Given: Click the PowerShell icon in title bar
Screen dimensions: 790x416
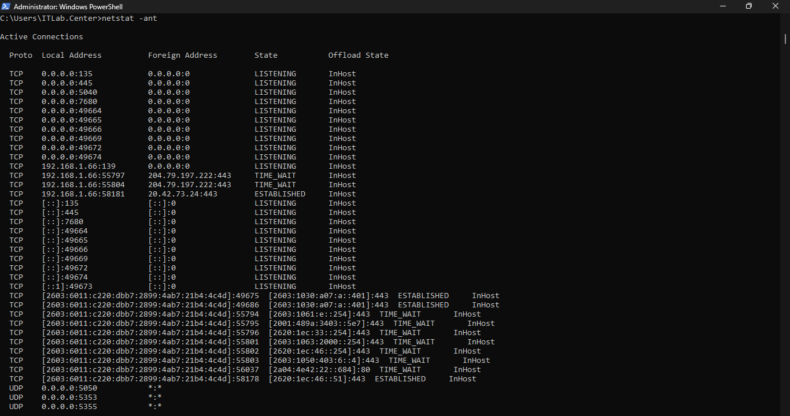Looking at the screenshot, I should tap(6, 6).
